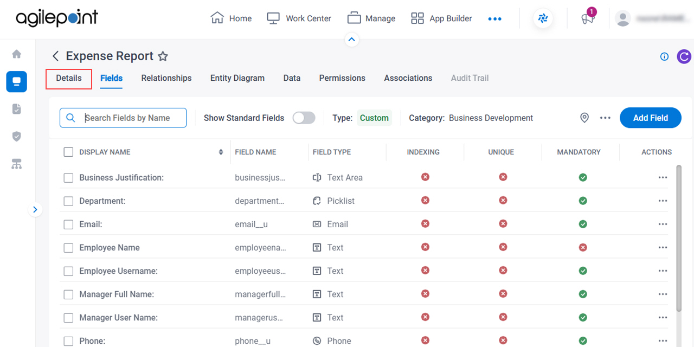
Task: Check the Department row checkbox
Action: point(68,201)
